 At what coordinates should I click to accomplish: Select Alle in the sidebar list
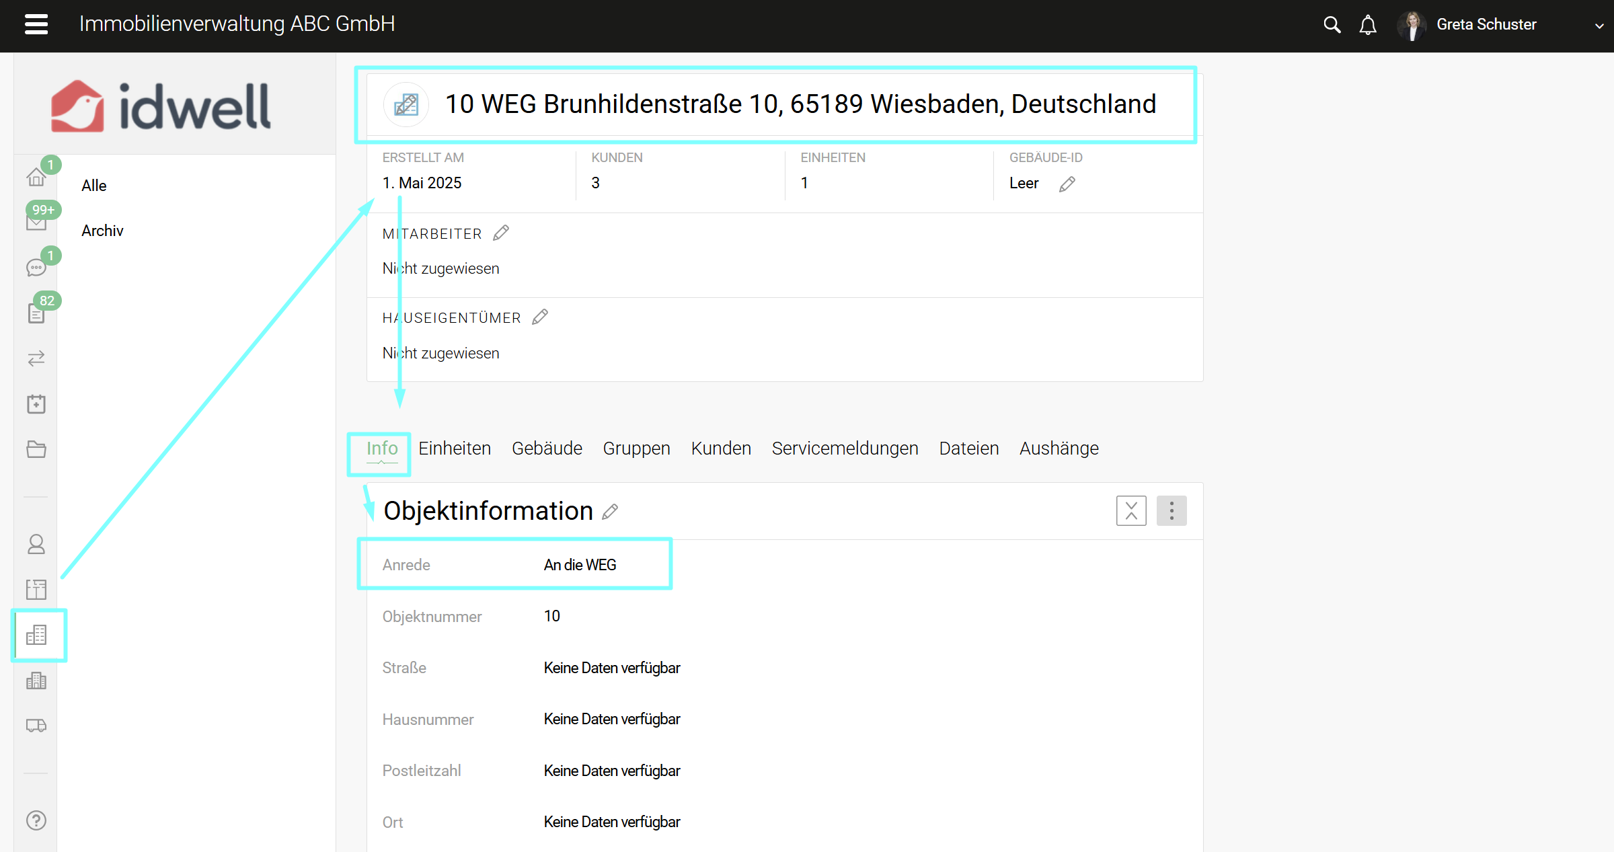[94, 186]
